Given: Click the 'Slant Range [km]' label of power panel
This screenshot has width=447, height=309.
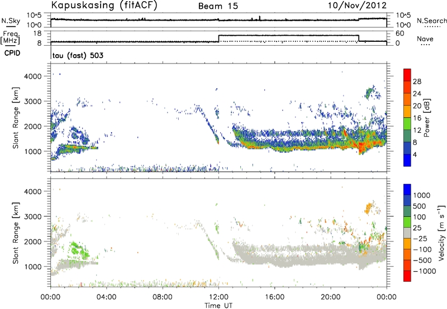Looking at the screenshot, I should [16, 118].
